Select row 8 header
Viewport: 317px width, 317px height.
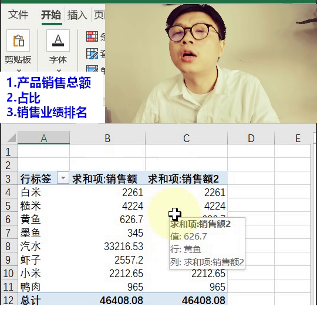(9, 246)
